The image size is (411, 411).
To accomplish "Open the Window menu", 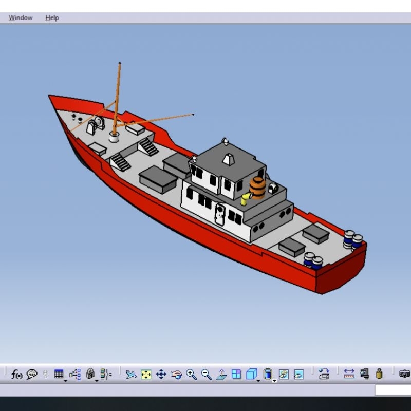I will click(21, 17).
